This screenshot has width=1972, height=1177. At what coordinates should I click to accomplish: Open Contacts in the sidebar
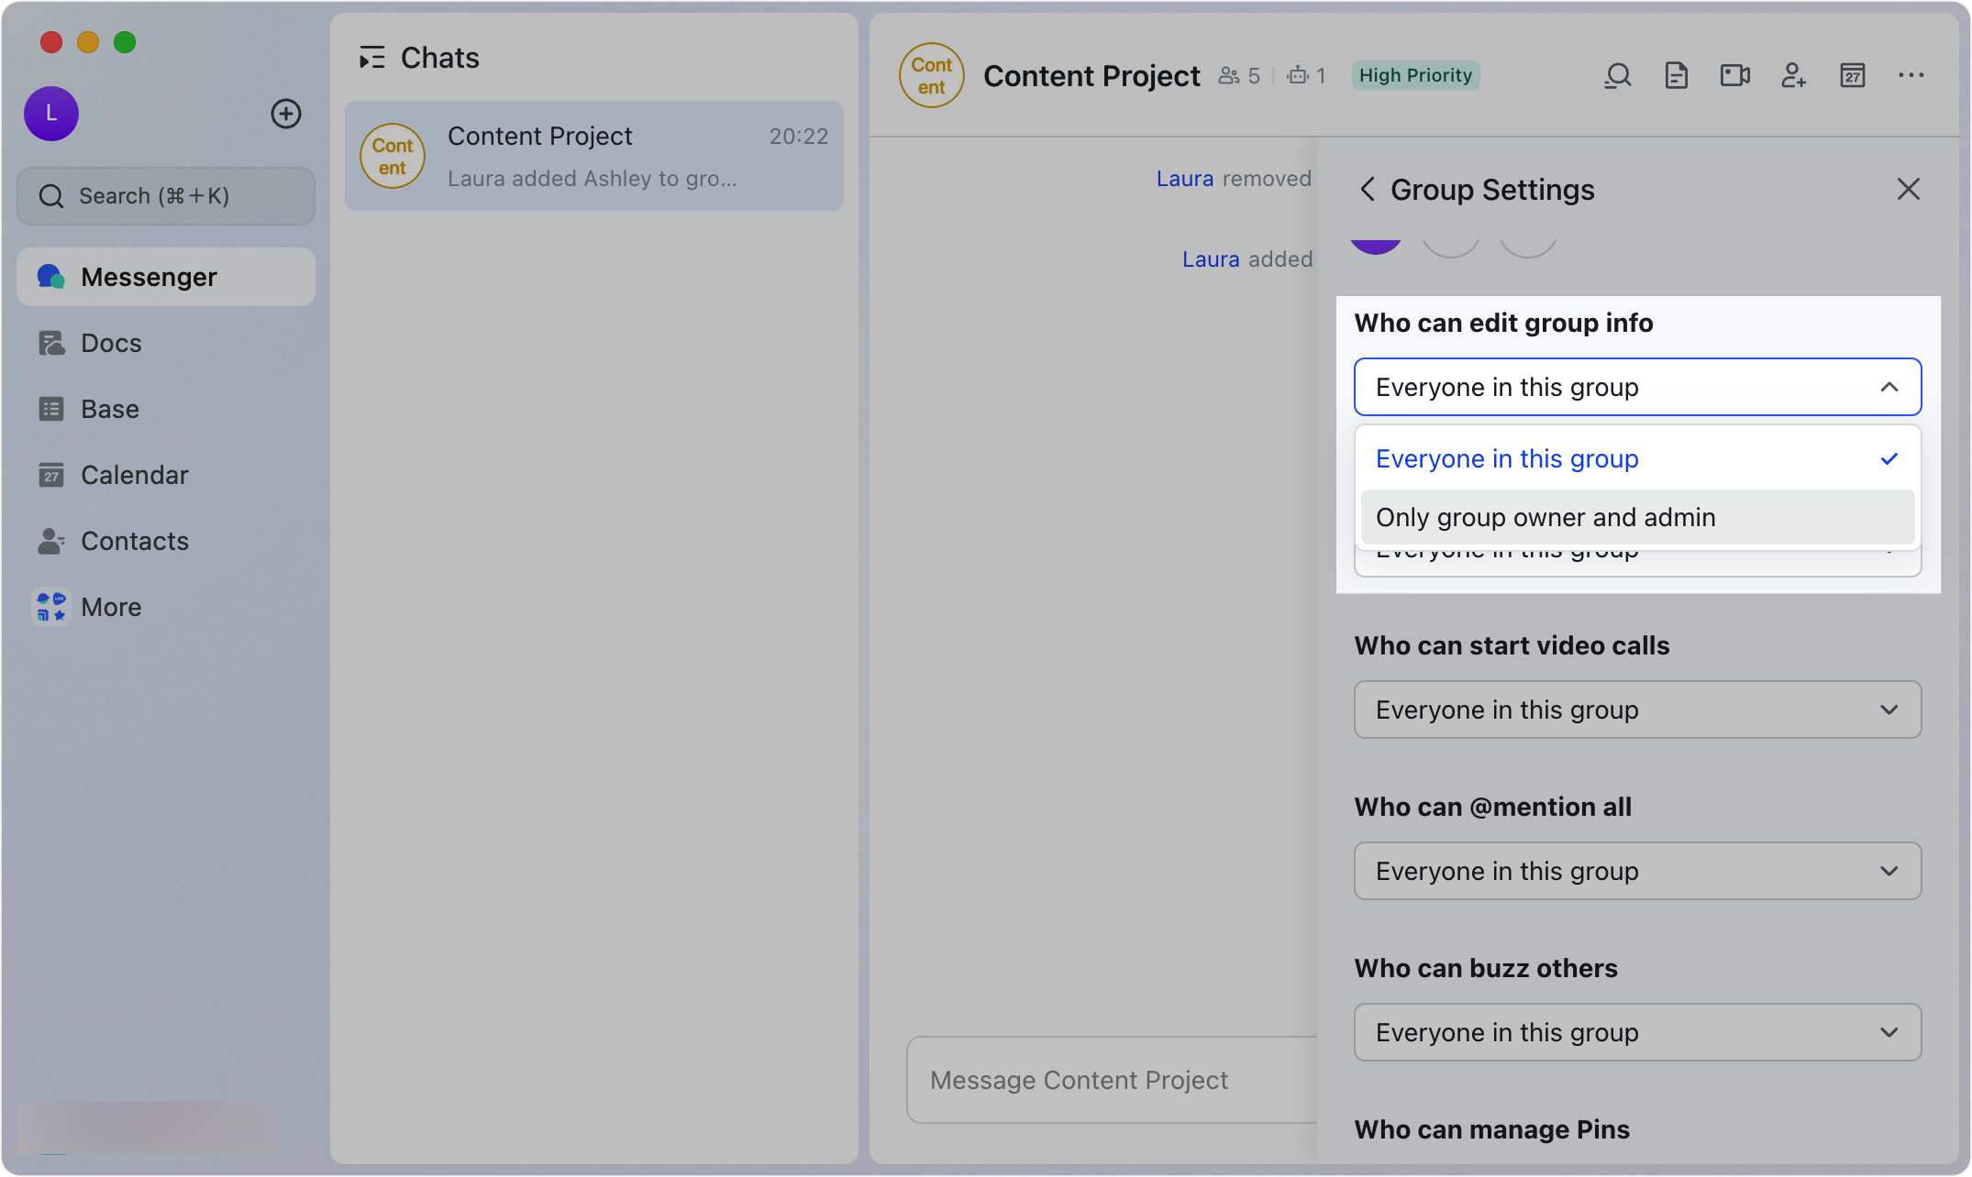tap(166, 541)
